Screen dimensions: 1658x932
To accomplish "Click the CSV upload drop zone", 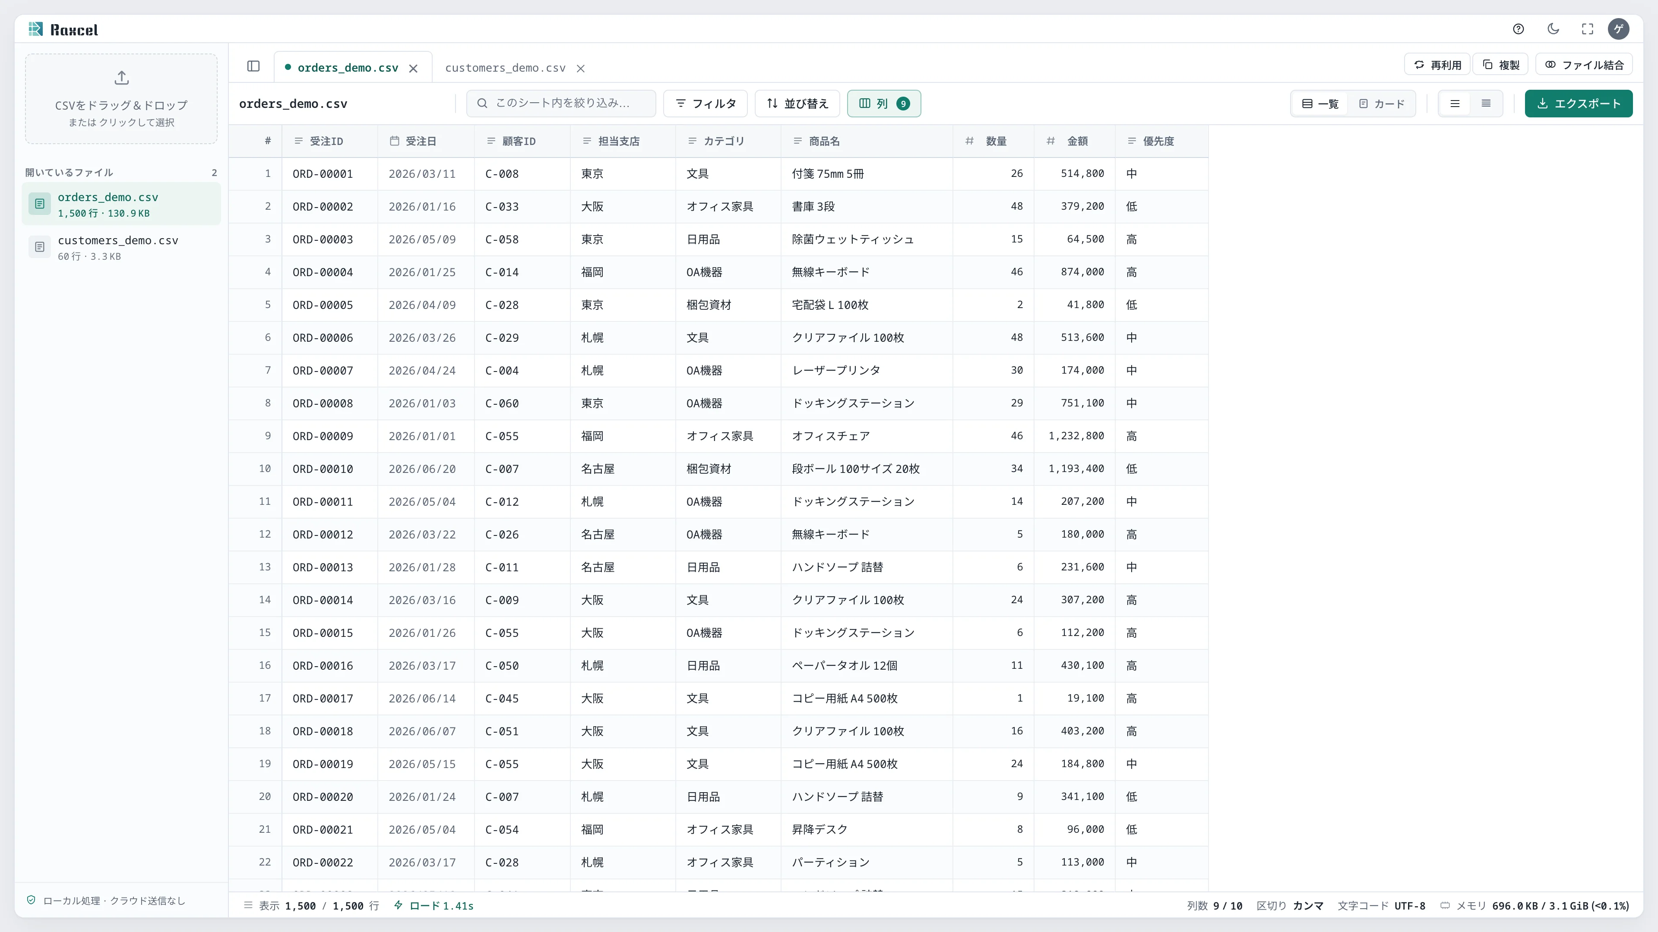I will click(121, 98).
